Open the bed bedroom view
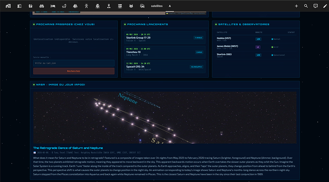This screenshot has height=182, width=329. tap(53, 6)
